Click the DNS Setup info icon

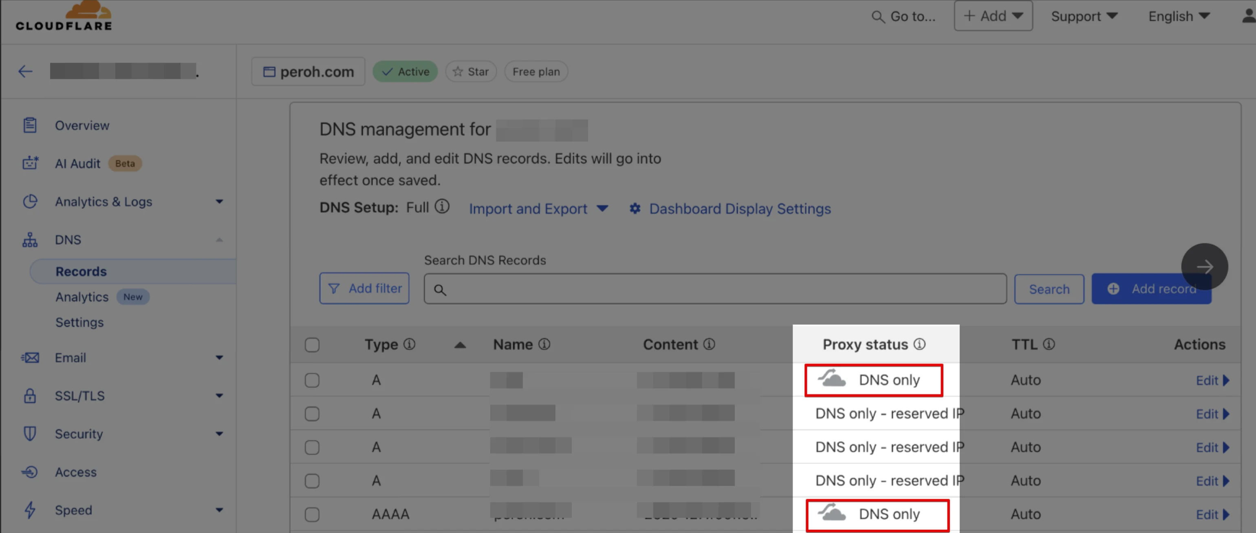click(442, 207)
